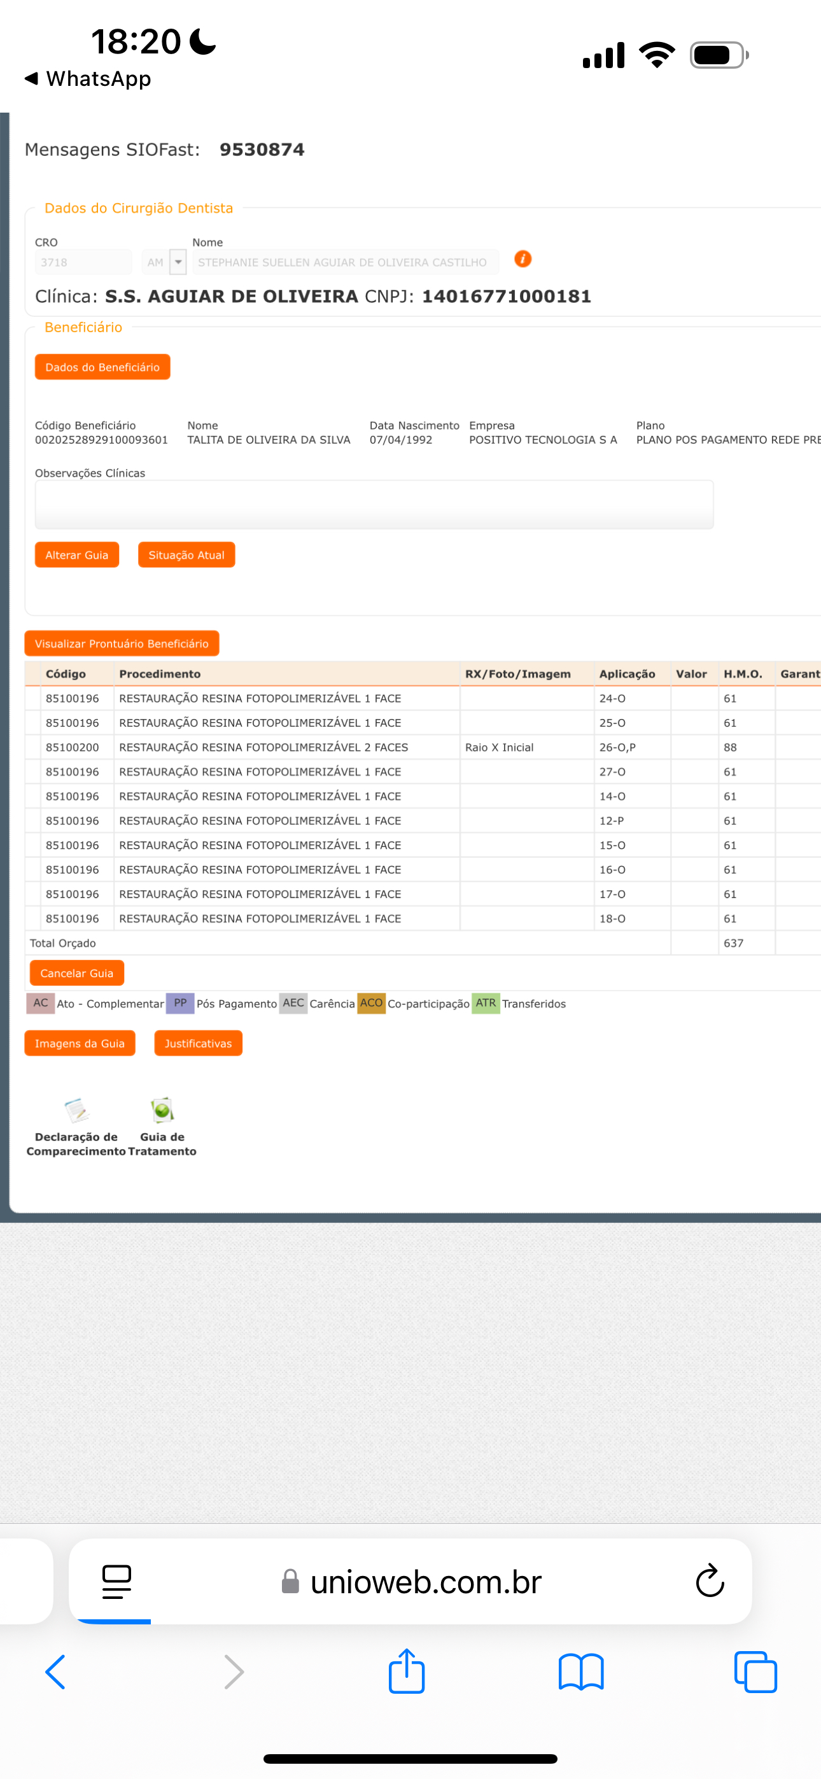Expand the CRO state AM dropdown
821x1779 pixels.
coord(178,262)
